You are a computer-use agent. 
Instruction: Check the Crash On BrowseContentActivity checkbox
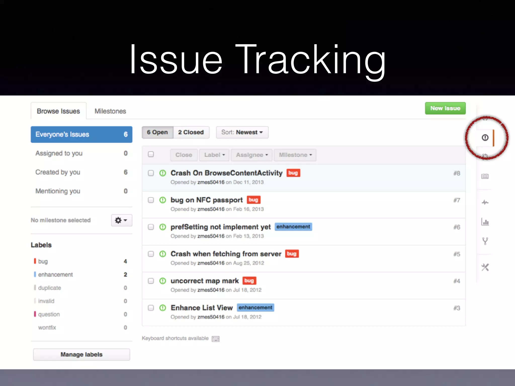tap(151, 173)
